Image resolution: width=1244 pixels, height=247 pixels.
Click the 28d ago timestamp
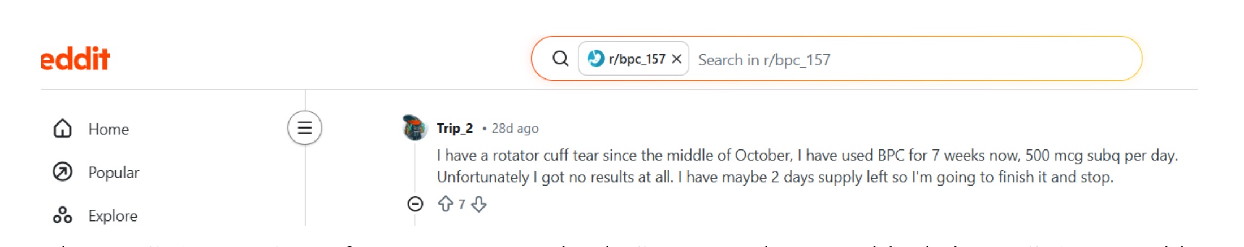(x=515, y=129)
